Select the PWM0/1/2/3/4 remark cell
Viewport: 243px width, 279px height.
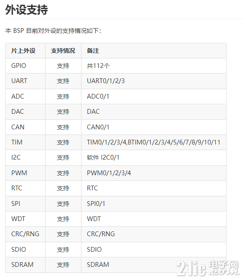[x=154, y=173]
